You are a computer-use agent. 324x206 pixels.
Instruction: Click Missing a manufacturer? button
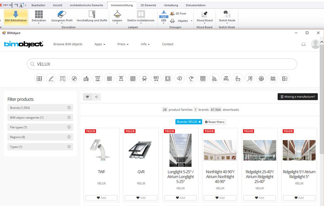tap(298, 96)
